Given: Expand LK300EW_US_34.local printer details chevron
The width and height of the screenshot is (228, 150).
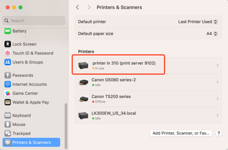Looking at the screenshot, I should click(217, 116).
